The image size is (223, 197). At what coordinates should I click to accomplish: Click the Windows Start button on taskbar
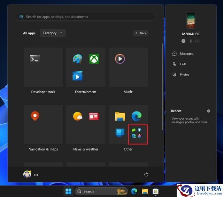tap(68, 191)
